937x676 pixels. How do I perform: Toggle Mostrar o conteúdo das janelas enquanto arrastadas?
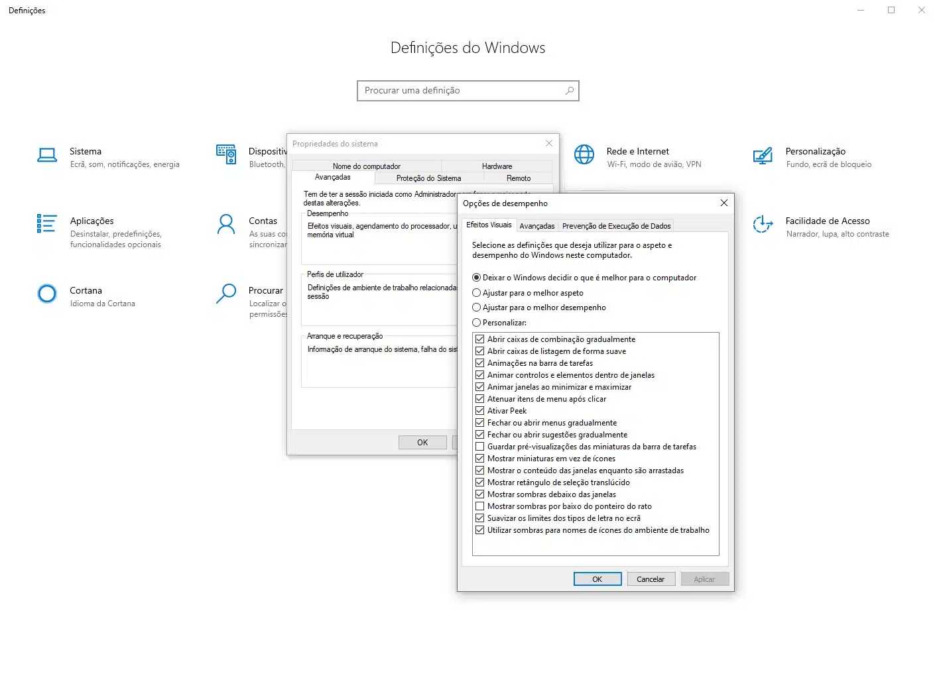click(x=479, y=471)
